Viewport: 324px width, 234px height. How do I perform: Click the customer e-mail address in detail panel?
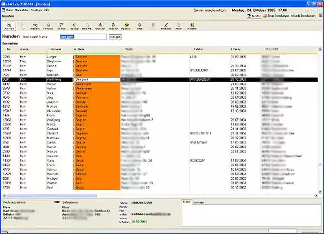151,214
